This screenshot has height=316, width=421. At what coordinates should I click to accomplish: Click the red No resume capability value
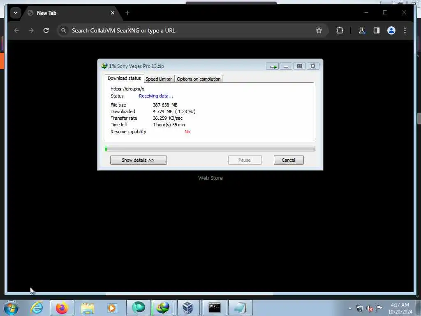click(187, 132)
